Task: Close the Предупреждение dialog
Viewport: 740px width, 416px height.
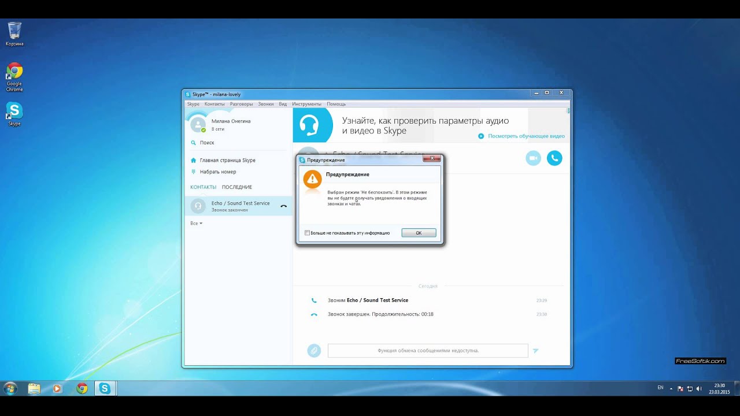Action: coord(431,158)
